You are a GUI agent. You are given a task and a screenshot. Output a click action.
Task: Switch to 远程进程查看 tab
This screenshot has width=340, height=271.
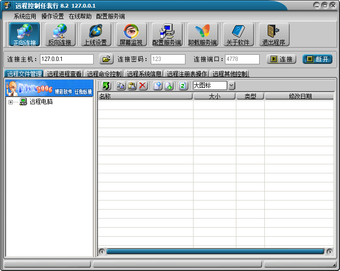coord(64,74)
